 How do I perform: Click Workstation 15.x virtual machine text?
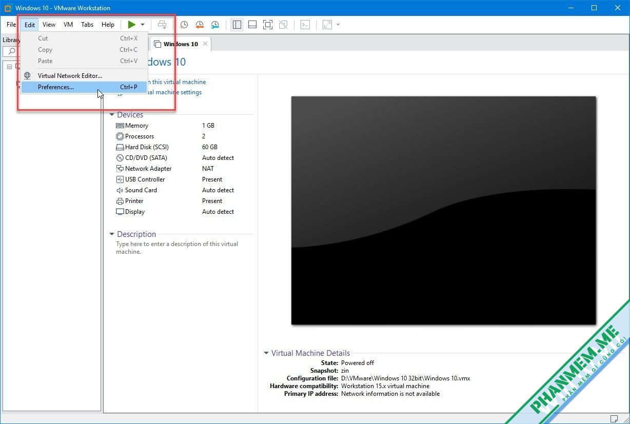385,386
